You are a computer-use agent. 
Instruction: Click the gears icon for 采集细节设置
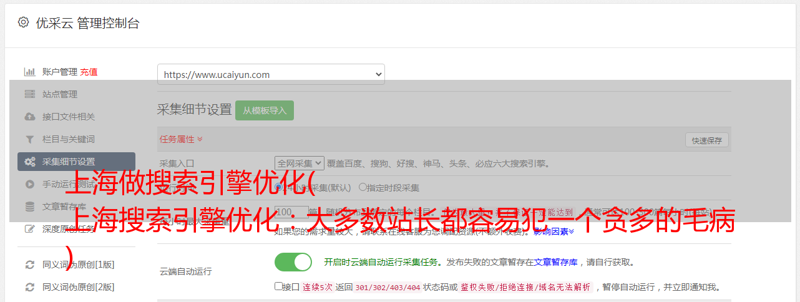tap(29, 162)
